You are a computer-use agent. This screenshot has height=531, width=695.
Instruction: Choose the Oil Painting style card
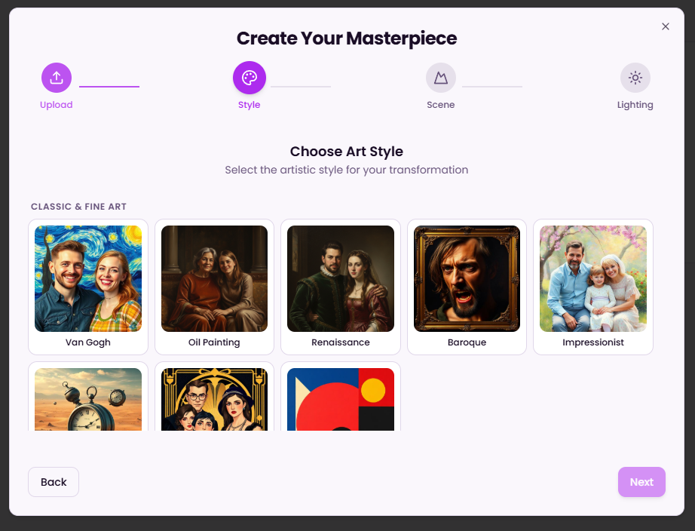pos(214,279)
